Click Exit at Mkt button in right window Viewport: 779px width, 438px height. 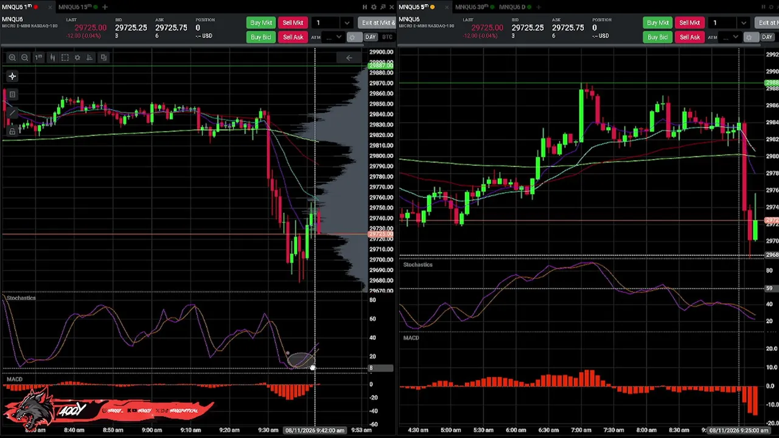click(x=768, y=23)
